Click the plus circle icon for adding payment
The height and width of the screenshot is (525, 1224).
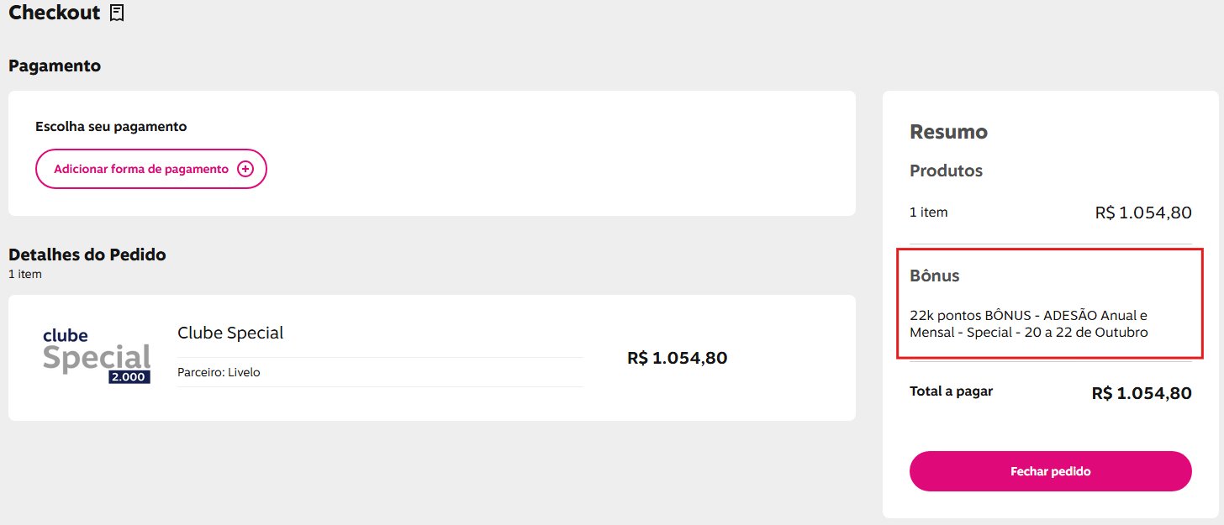point(245,169)
